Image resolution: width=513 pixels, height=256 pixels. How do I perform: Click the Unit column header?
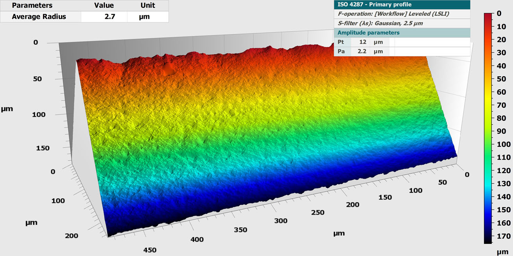(x=147, y=5)
